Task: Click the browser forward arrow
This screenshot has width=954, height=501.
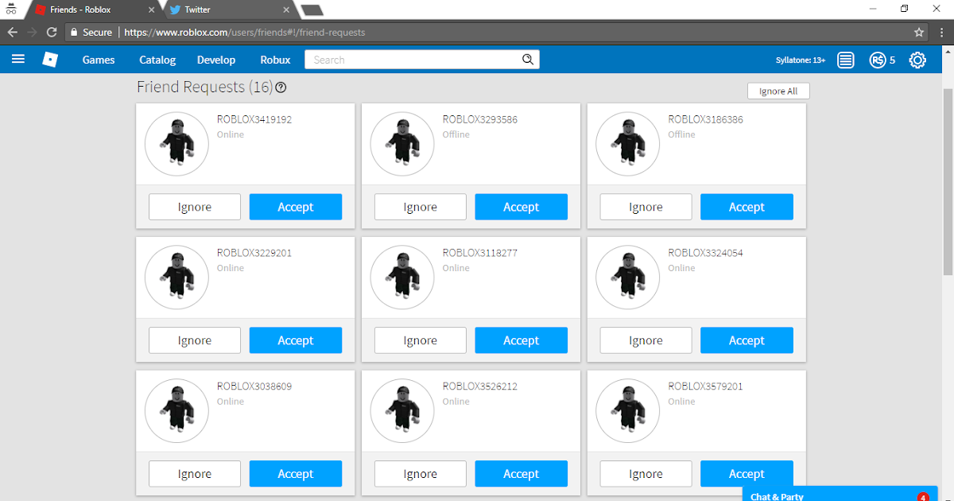Action: tap(32, 33)
